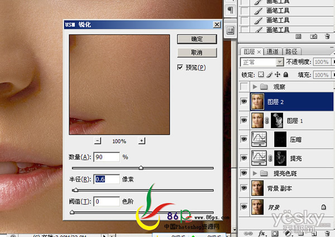Lock position move icon

click(x=277, y=75)
